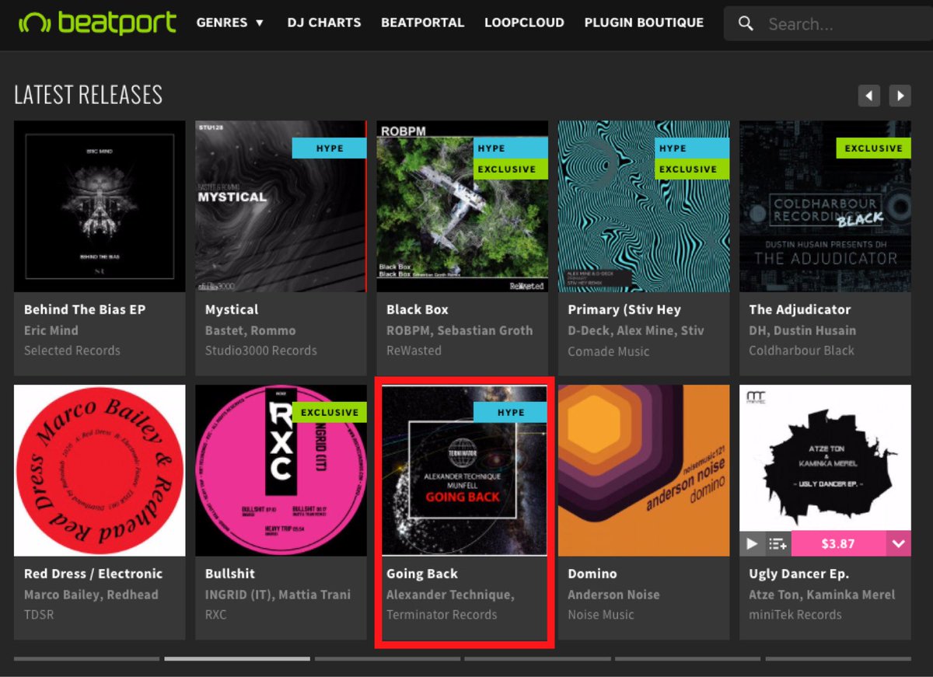This screenshot has width=933, height=677.
Task: Show next latest releases
Action: [x=900, y=96]
